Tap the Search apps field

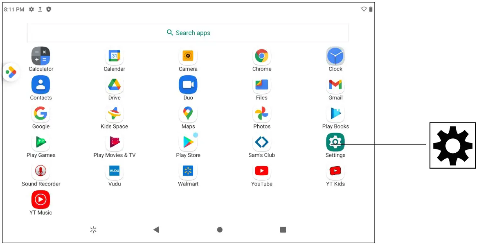point(188,33)
